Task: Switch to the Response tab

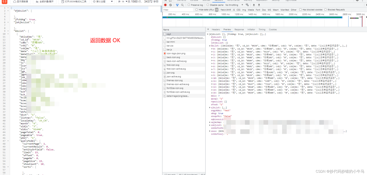Action: (x=239, y=29)
